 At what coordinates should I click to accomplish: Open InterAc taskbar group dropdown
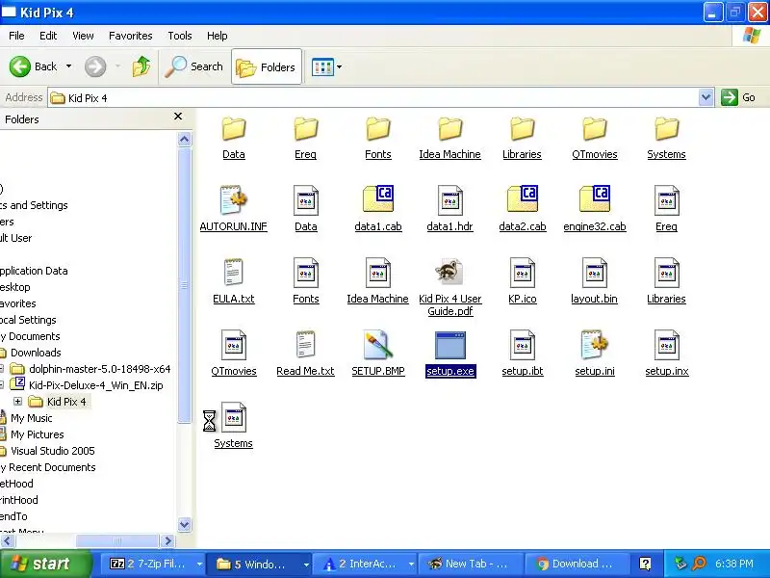click(x=411, y=565)
